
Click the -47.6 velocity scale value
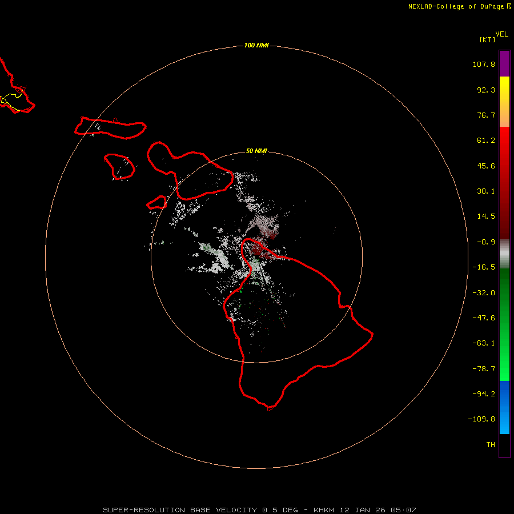coord(484,318)
